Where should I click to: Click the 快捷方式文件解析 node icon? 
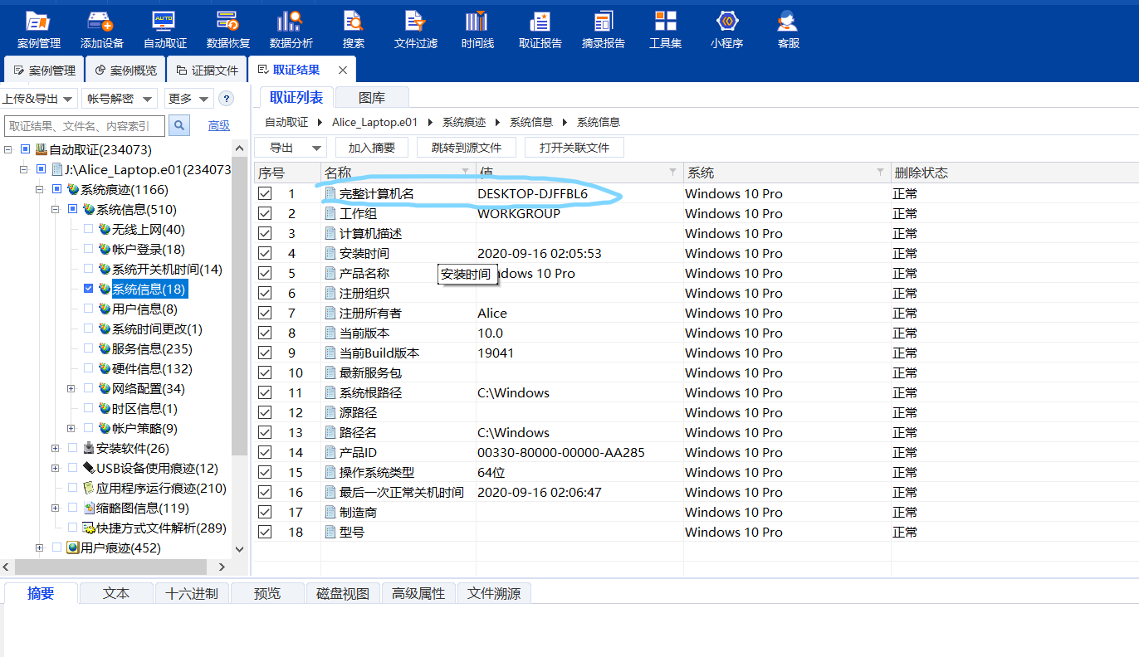tap(88, 528)
